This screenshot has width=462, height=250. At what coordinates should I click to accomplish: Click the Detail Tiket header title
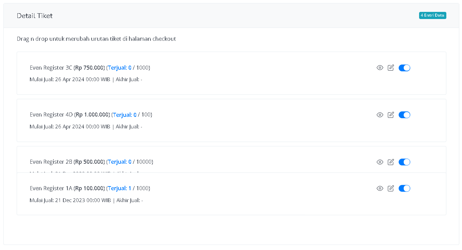(35, 16)
